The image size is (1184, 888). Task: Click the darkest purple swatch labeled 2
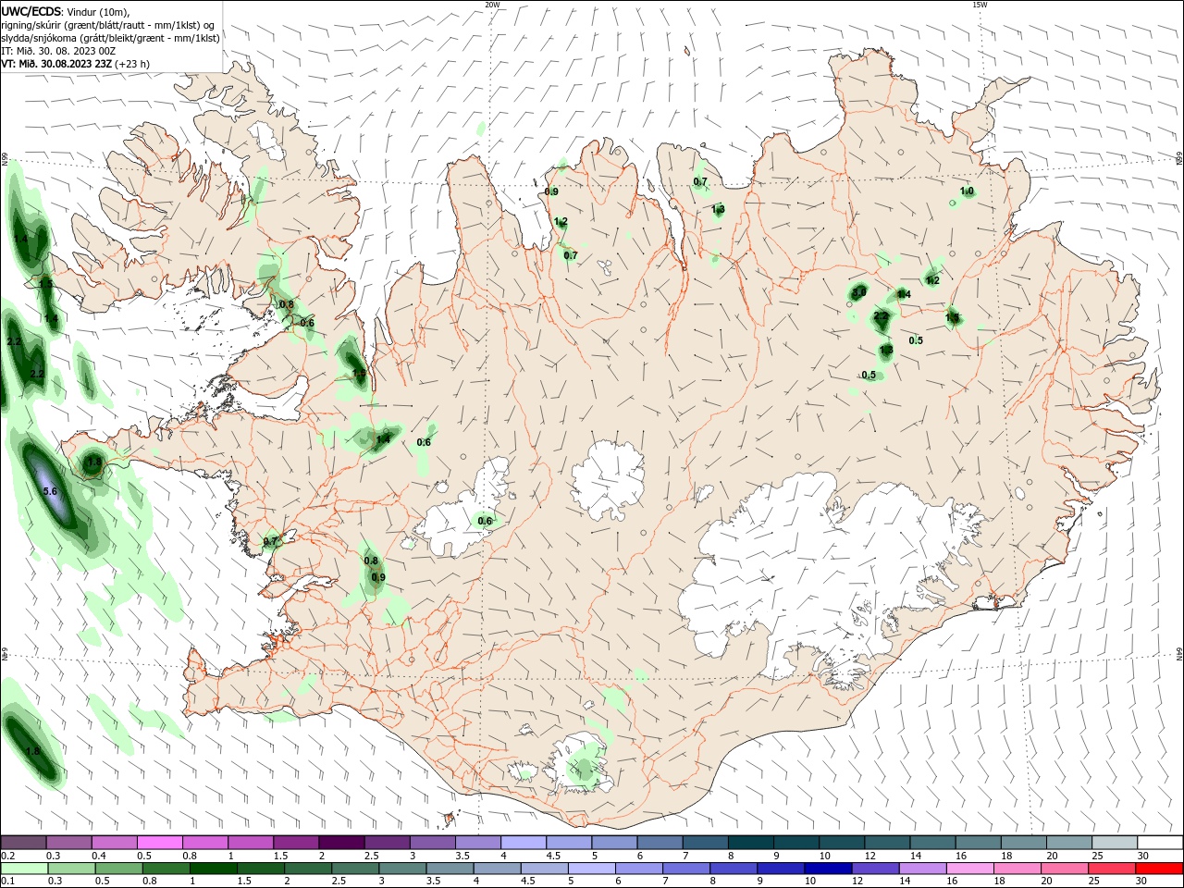point(340,843)
